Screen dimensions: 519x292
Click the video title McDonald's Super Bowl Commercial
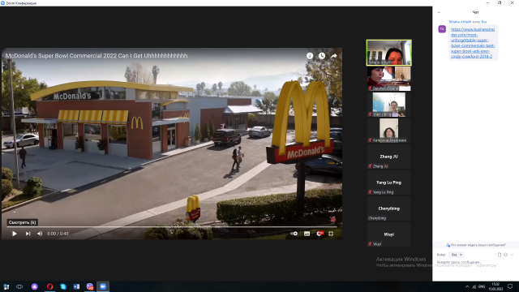point(97,56)
